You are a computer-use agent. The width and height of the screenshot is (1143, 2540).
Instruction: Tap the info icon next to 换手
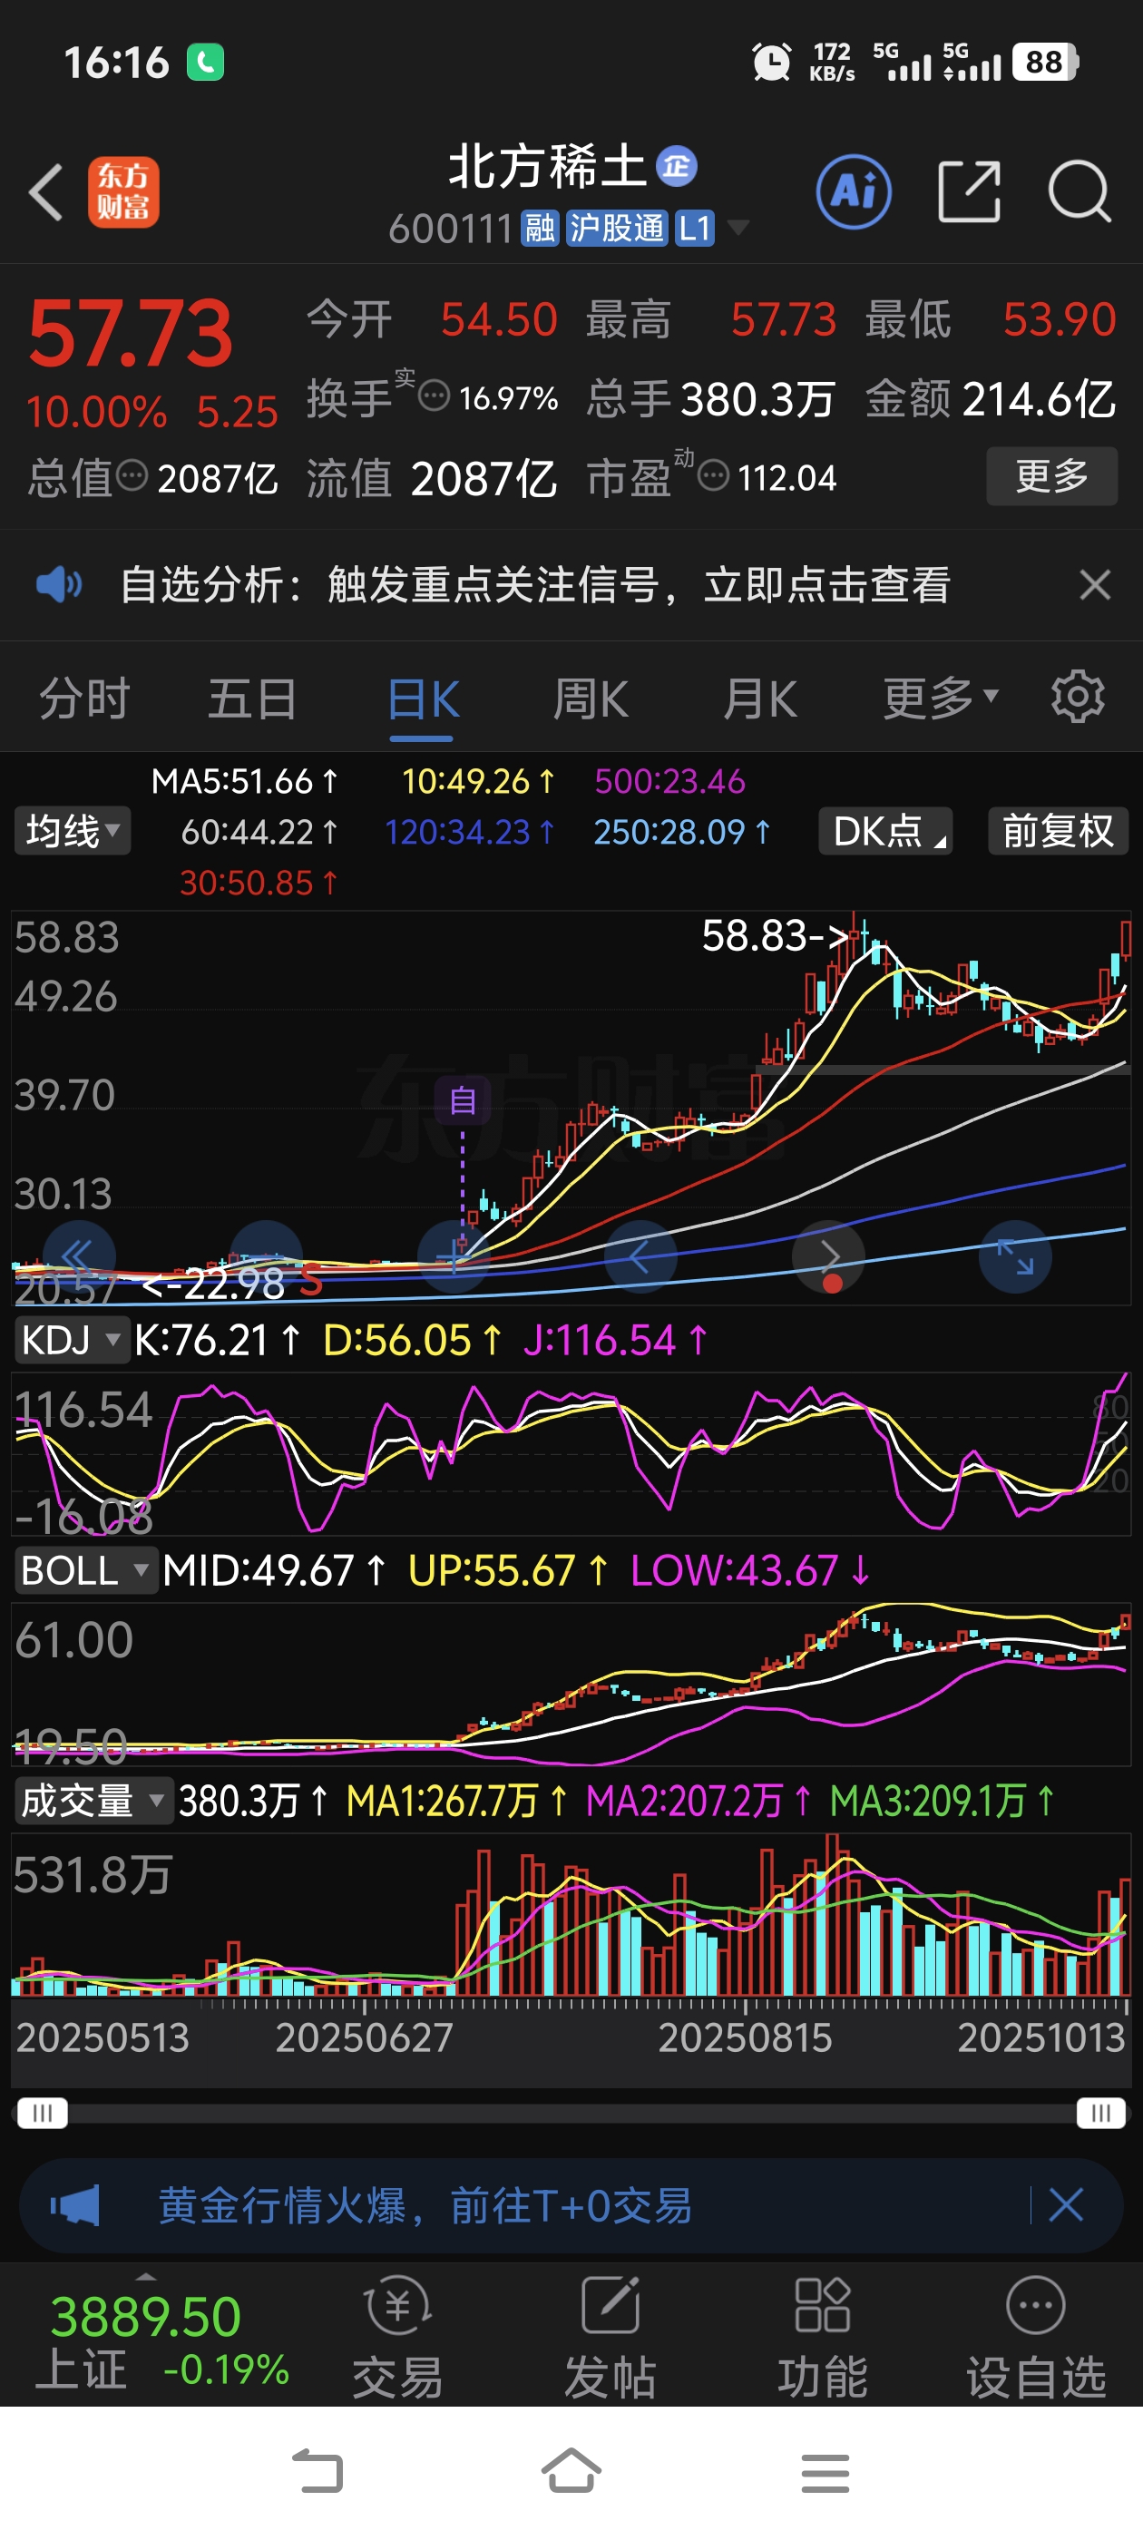point(434,396)
